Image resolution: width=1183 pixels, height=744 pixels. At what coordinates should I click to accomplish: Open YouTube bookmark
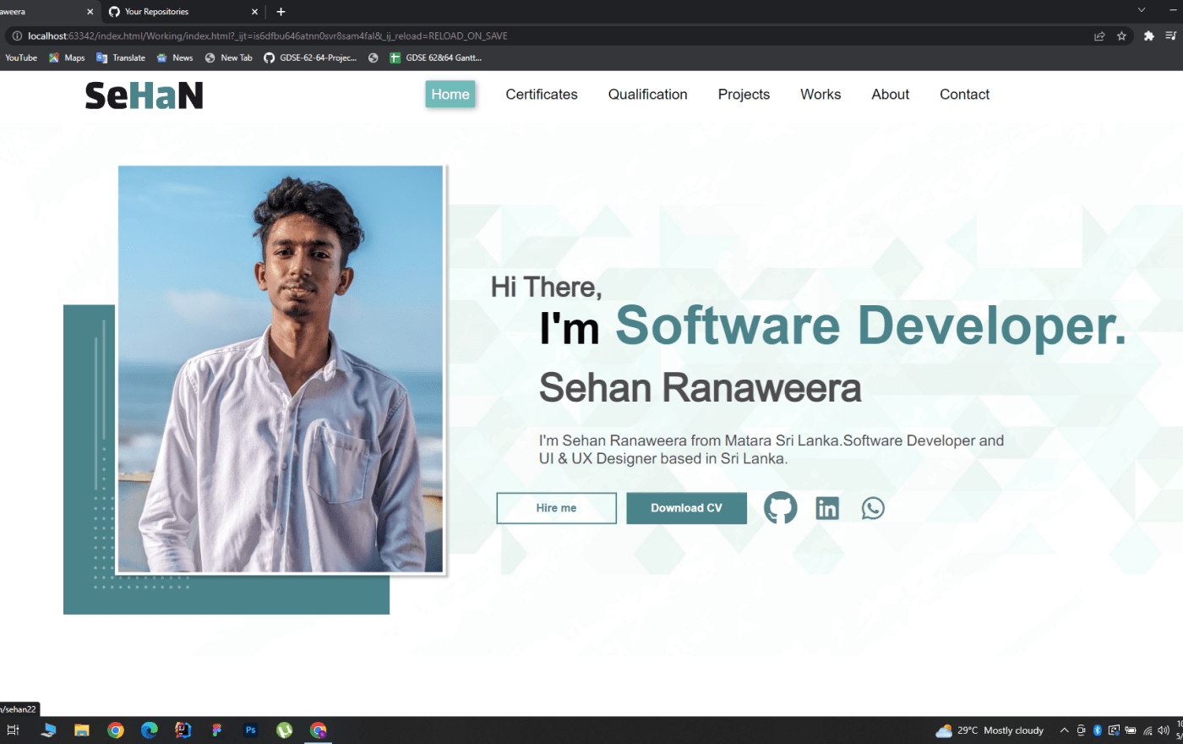[x=20, y=58]
